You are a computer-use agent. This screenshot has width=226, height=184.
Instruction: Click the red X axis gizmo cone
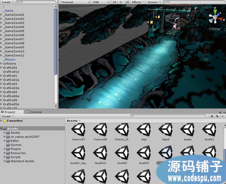click(220, 19)
